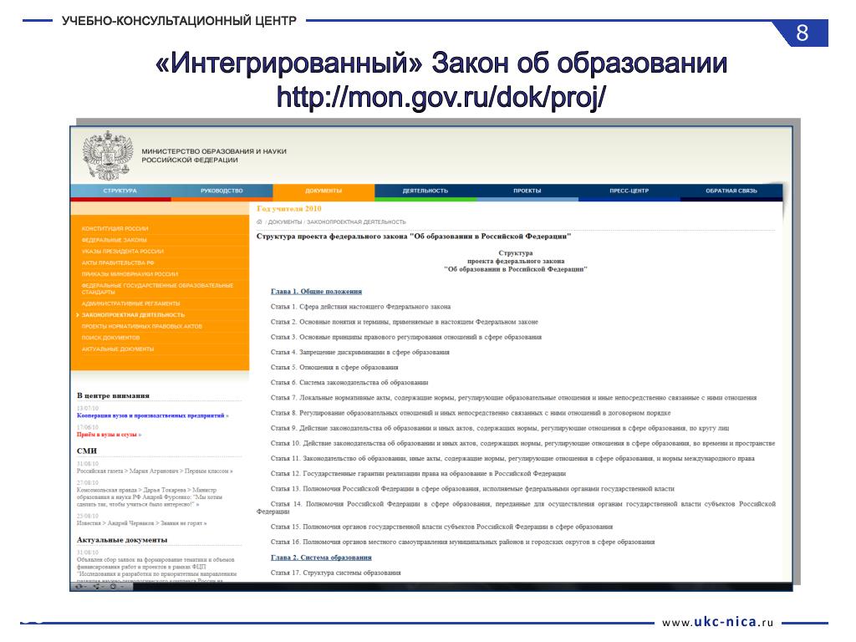Click the first status bar icon at bottom-left
The height and width of the screenshot is (642, 856).
point(79,587)
